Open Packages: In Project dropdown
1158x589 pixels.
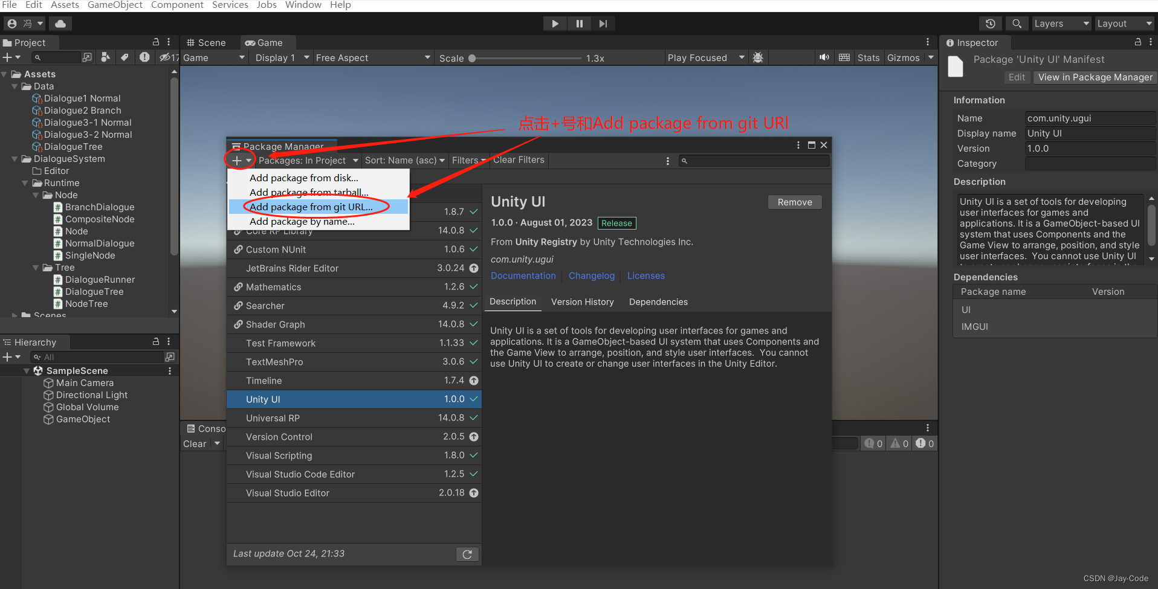pos(308,160)
